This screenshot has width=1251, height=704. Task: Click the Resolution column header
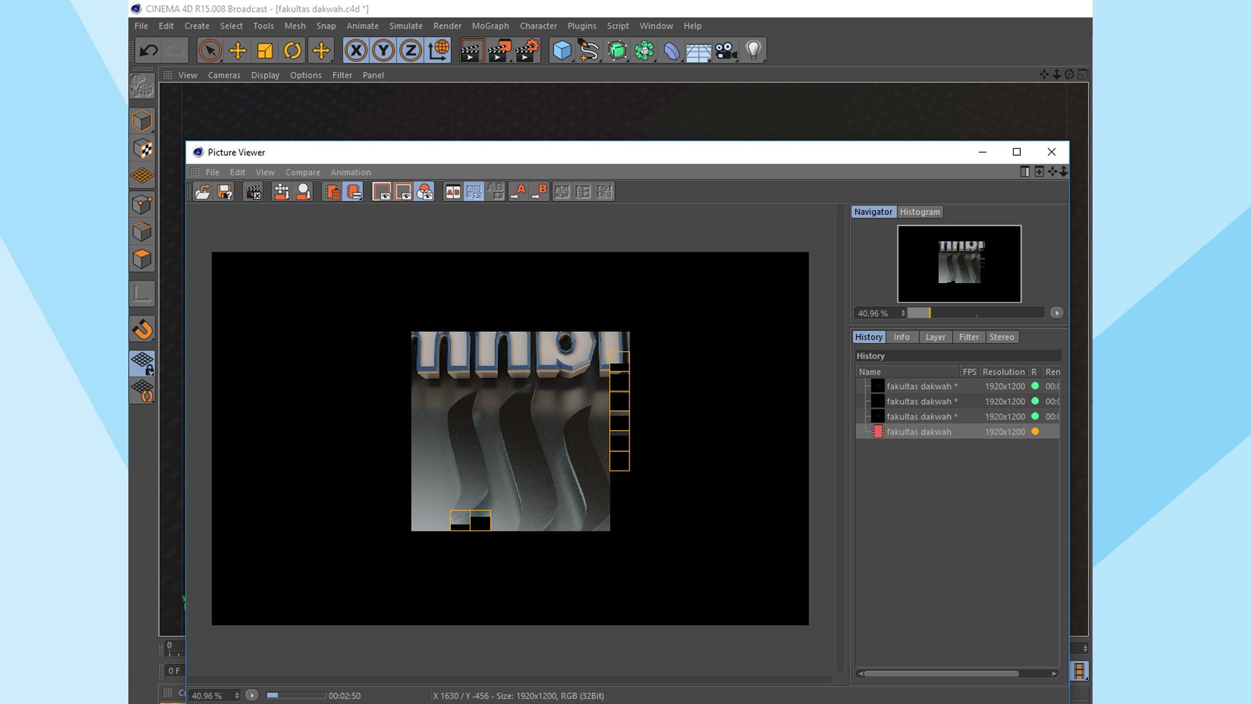(x=1003, y=372)
